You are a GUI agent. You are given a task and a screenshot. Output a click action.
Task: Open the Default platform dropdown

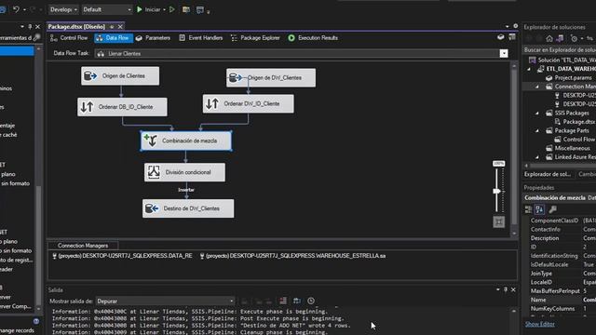click(107, 9)
